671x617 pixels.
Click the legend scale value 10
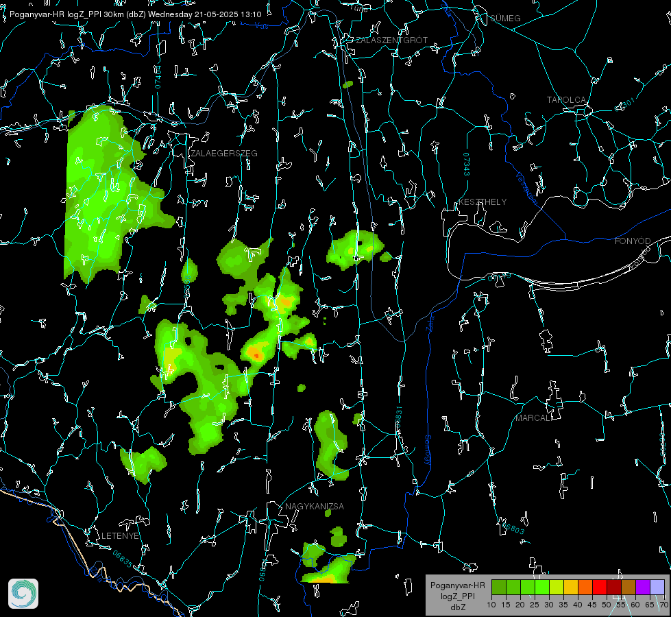pyautogui.click(x=491, y=605)
